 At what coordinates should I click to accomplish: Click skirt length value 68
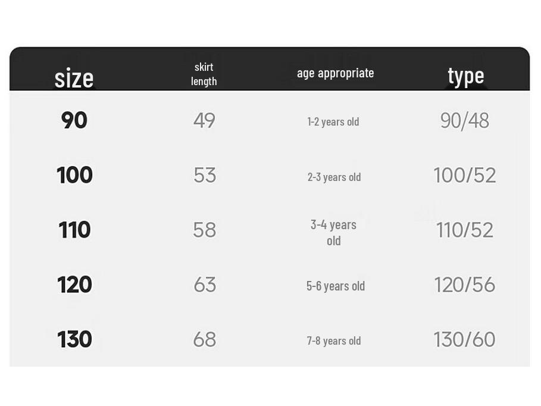(205, 339)
